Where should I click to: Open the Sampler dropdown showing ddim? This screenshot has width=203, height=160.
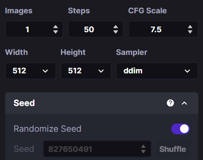[x=157, y=71]
